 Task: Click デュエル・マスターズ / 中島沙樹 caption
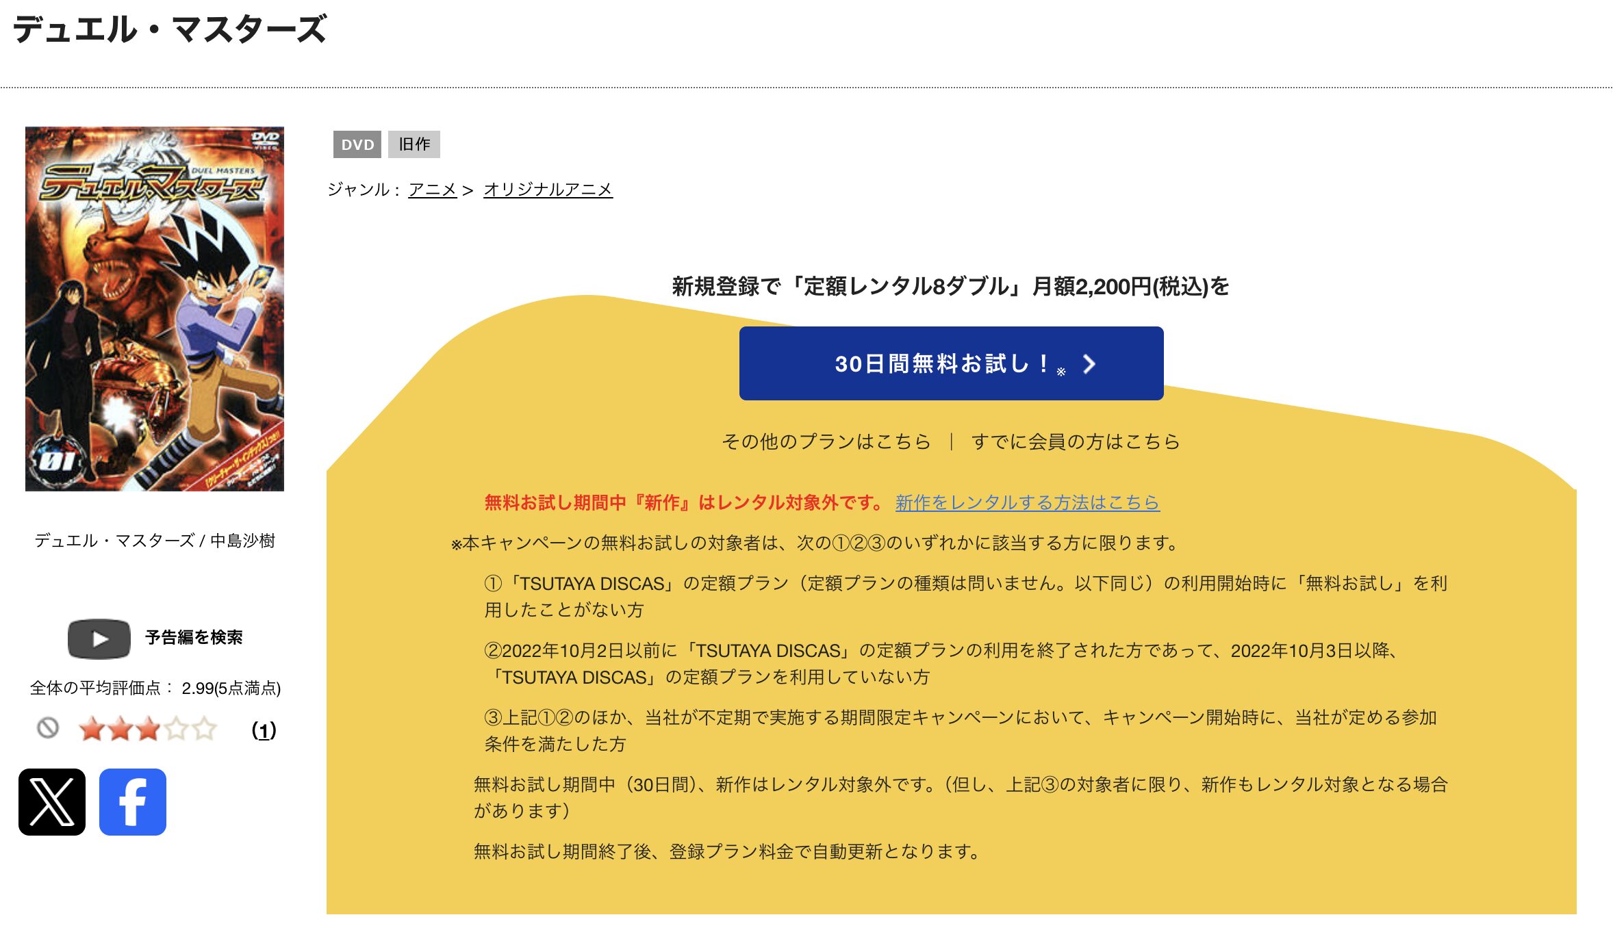(155, 541)
